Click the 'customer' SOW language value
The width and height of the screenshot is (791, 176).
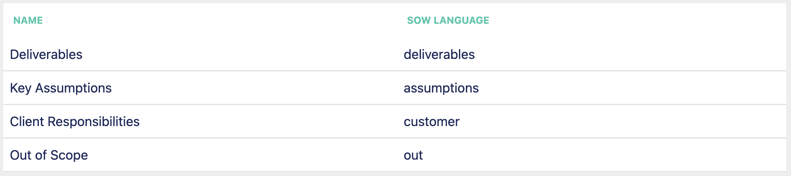[432, 122]
